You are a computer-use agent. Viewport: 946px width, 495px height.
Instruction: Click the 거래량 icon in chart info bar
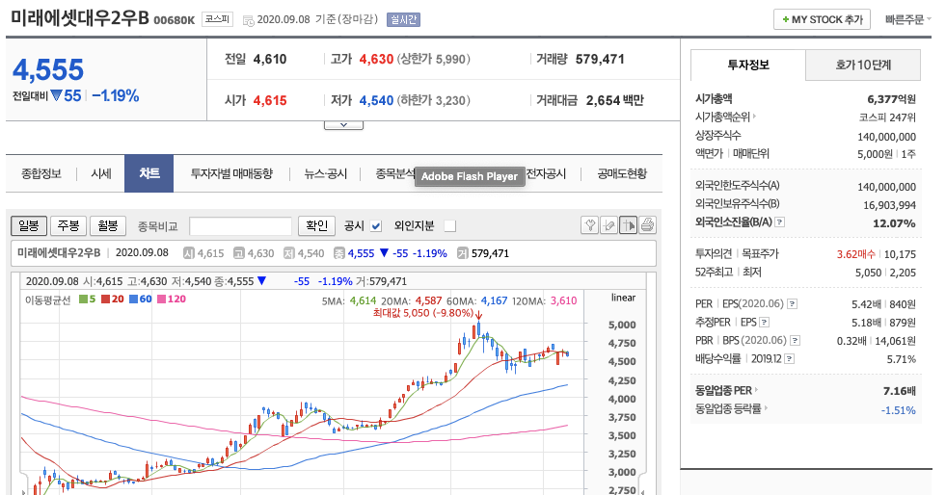(463, 253)
